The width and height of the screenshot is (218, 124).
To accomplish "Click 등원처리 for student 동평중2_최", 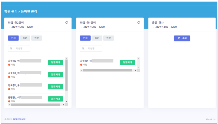I will point(55,99).
